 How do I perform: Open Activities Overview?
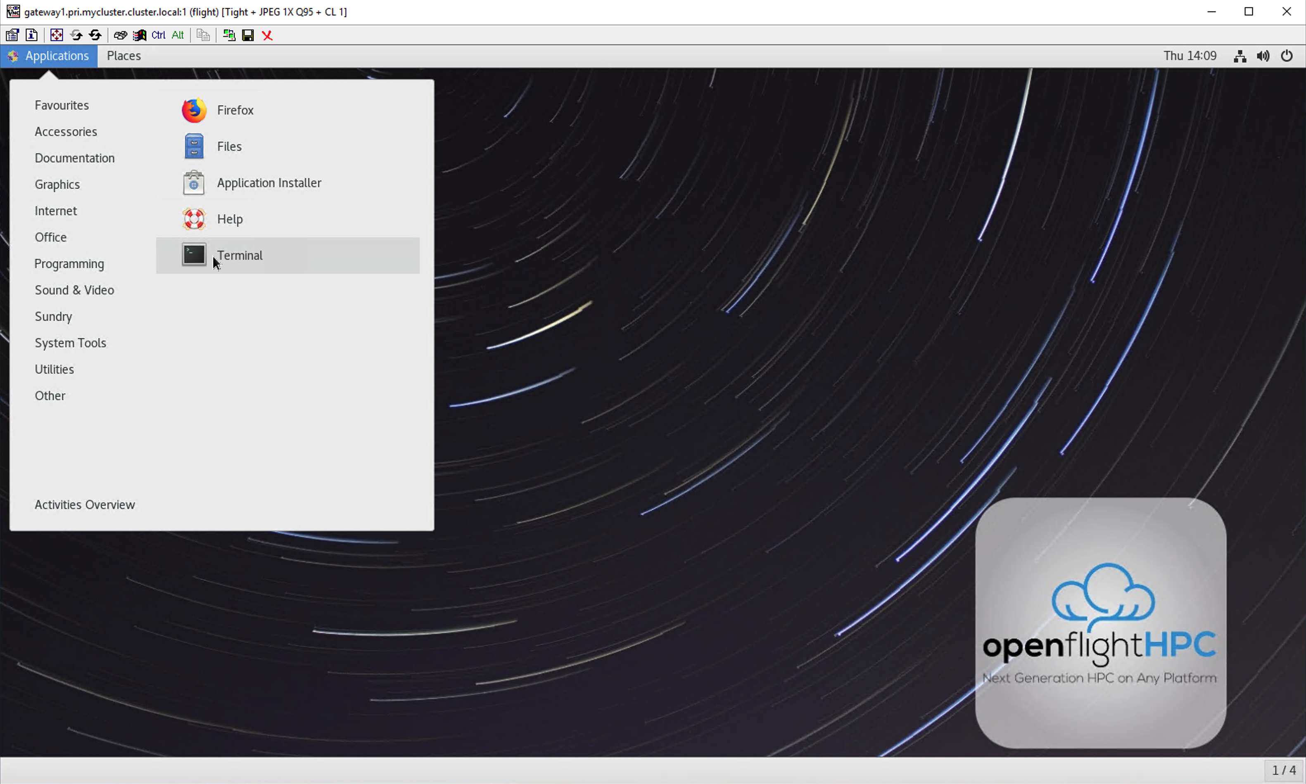pyautogui.click(x=85, y=505)
